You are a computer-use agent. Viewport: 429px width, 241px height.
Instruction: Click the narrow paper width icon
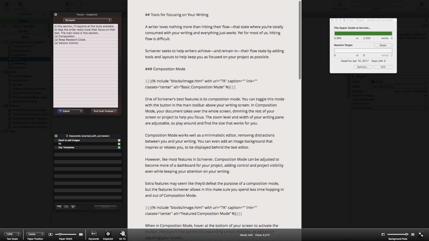pos(50,234)
